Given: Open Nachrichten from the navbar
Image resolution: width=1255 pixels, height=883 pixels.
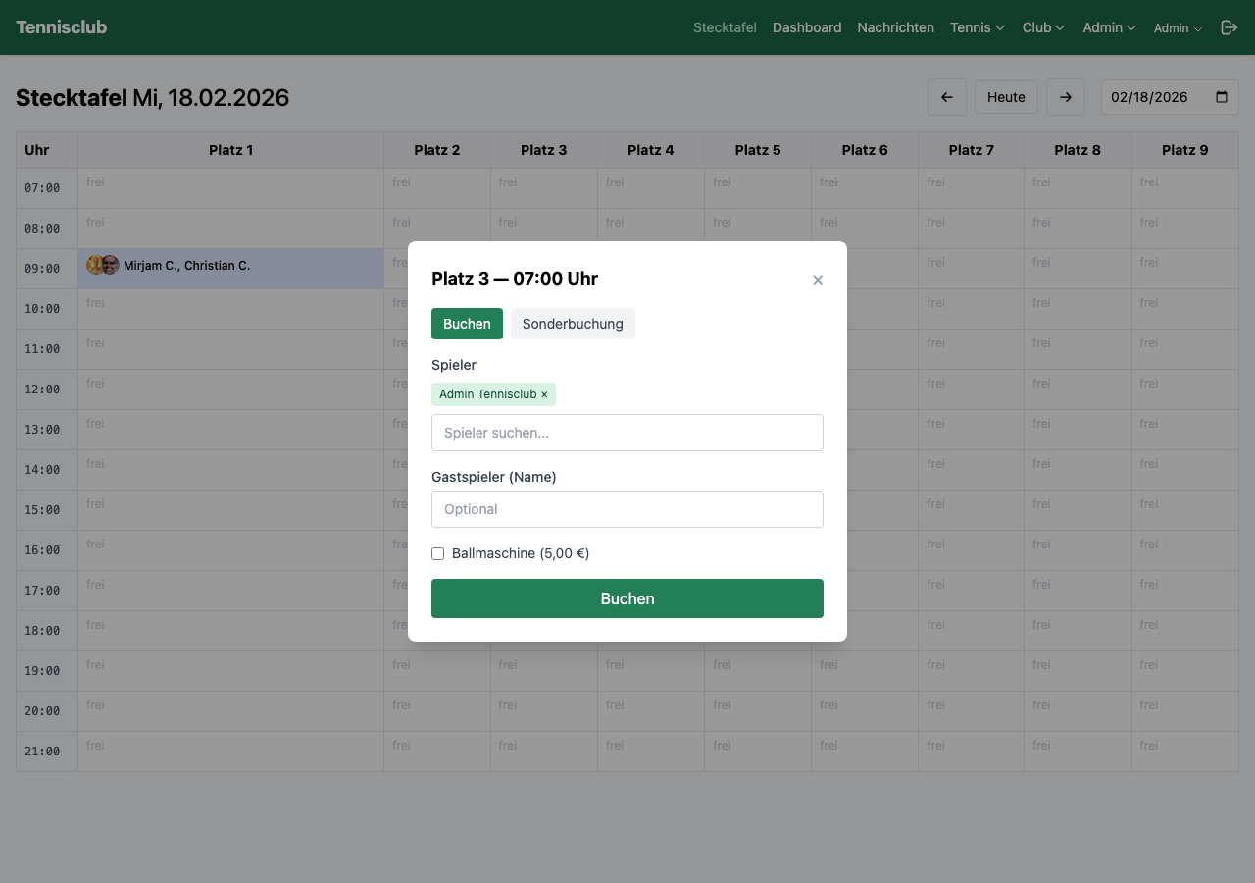Looking at the screenshot, I should click(895, 27).
